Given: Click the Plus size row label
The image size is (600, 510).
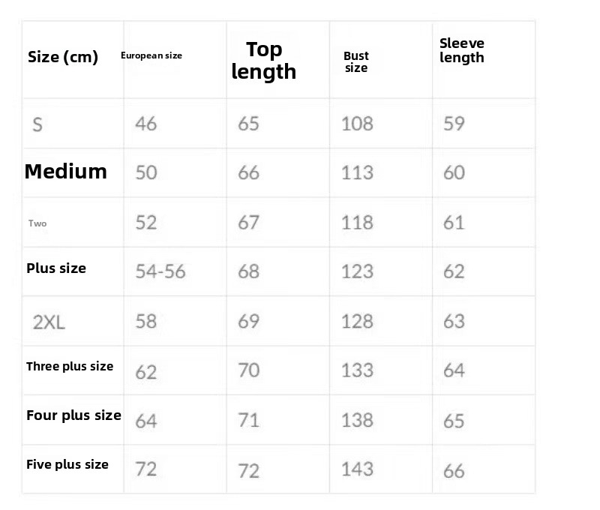Looking at the screenshot, I should point(56,268).
